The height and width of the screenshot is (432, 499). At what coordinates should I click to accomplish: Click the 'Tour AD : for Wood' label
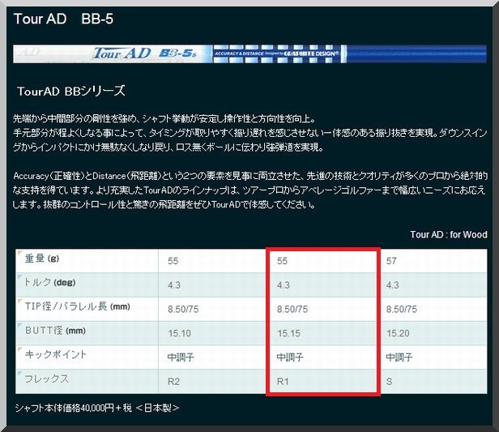pyautogui.click(x=449, y=234)
